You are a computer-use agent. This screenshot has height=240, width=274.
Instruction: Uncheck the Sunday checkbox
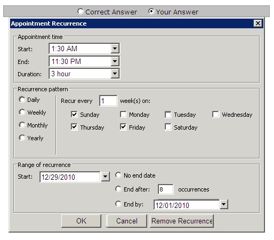[74, 114]
